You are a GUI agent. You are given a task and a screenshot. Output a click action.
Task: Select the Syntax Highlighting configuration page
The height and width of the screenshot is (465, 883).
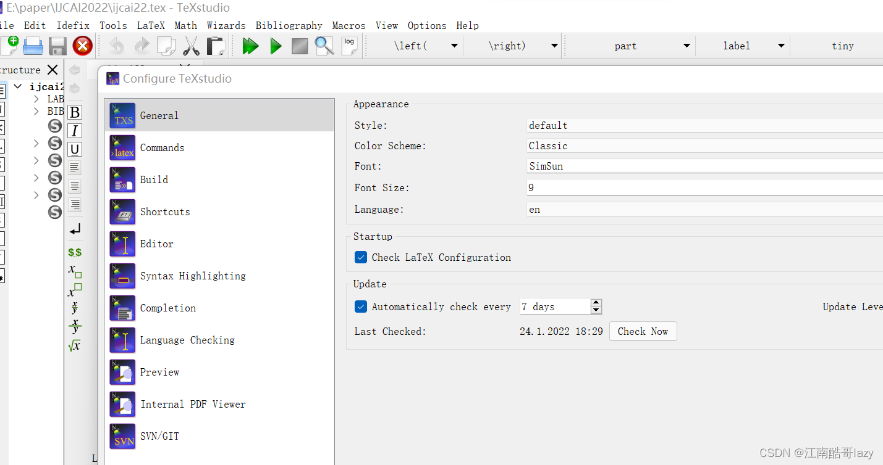pos(219,276)
